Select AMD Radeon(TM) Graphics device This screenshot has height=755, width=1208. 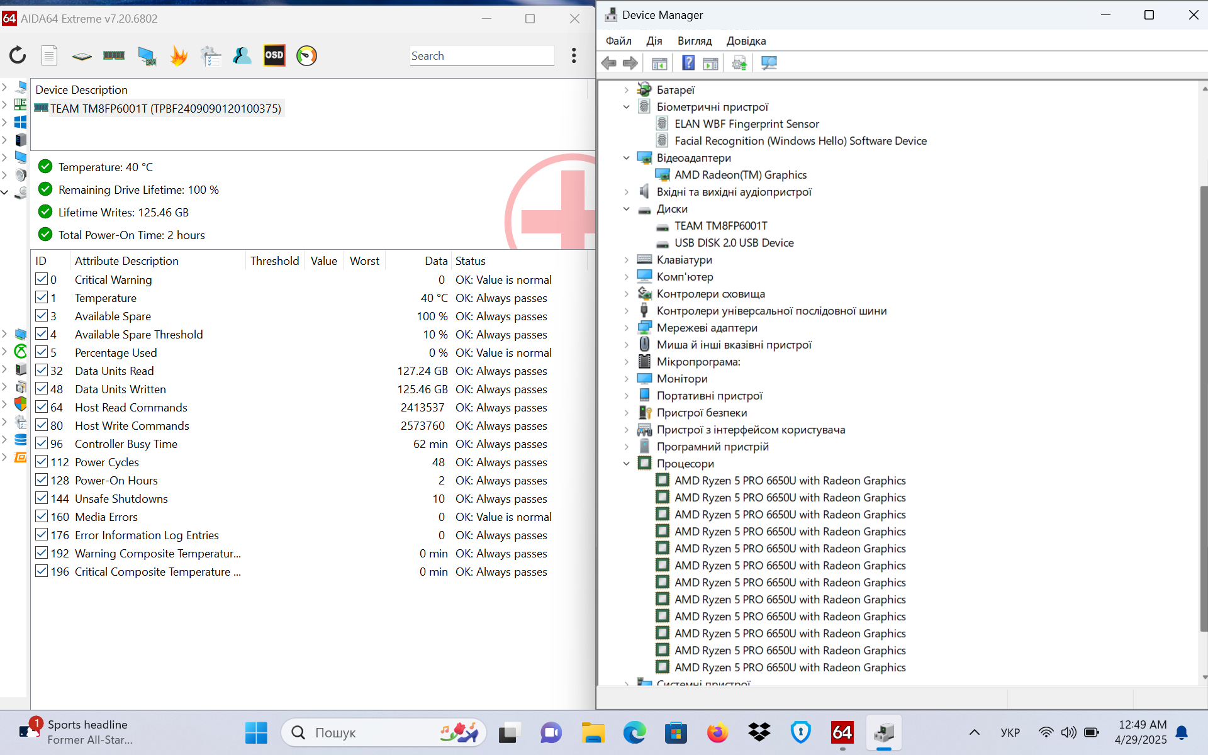(x=741, y=175)
